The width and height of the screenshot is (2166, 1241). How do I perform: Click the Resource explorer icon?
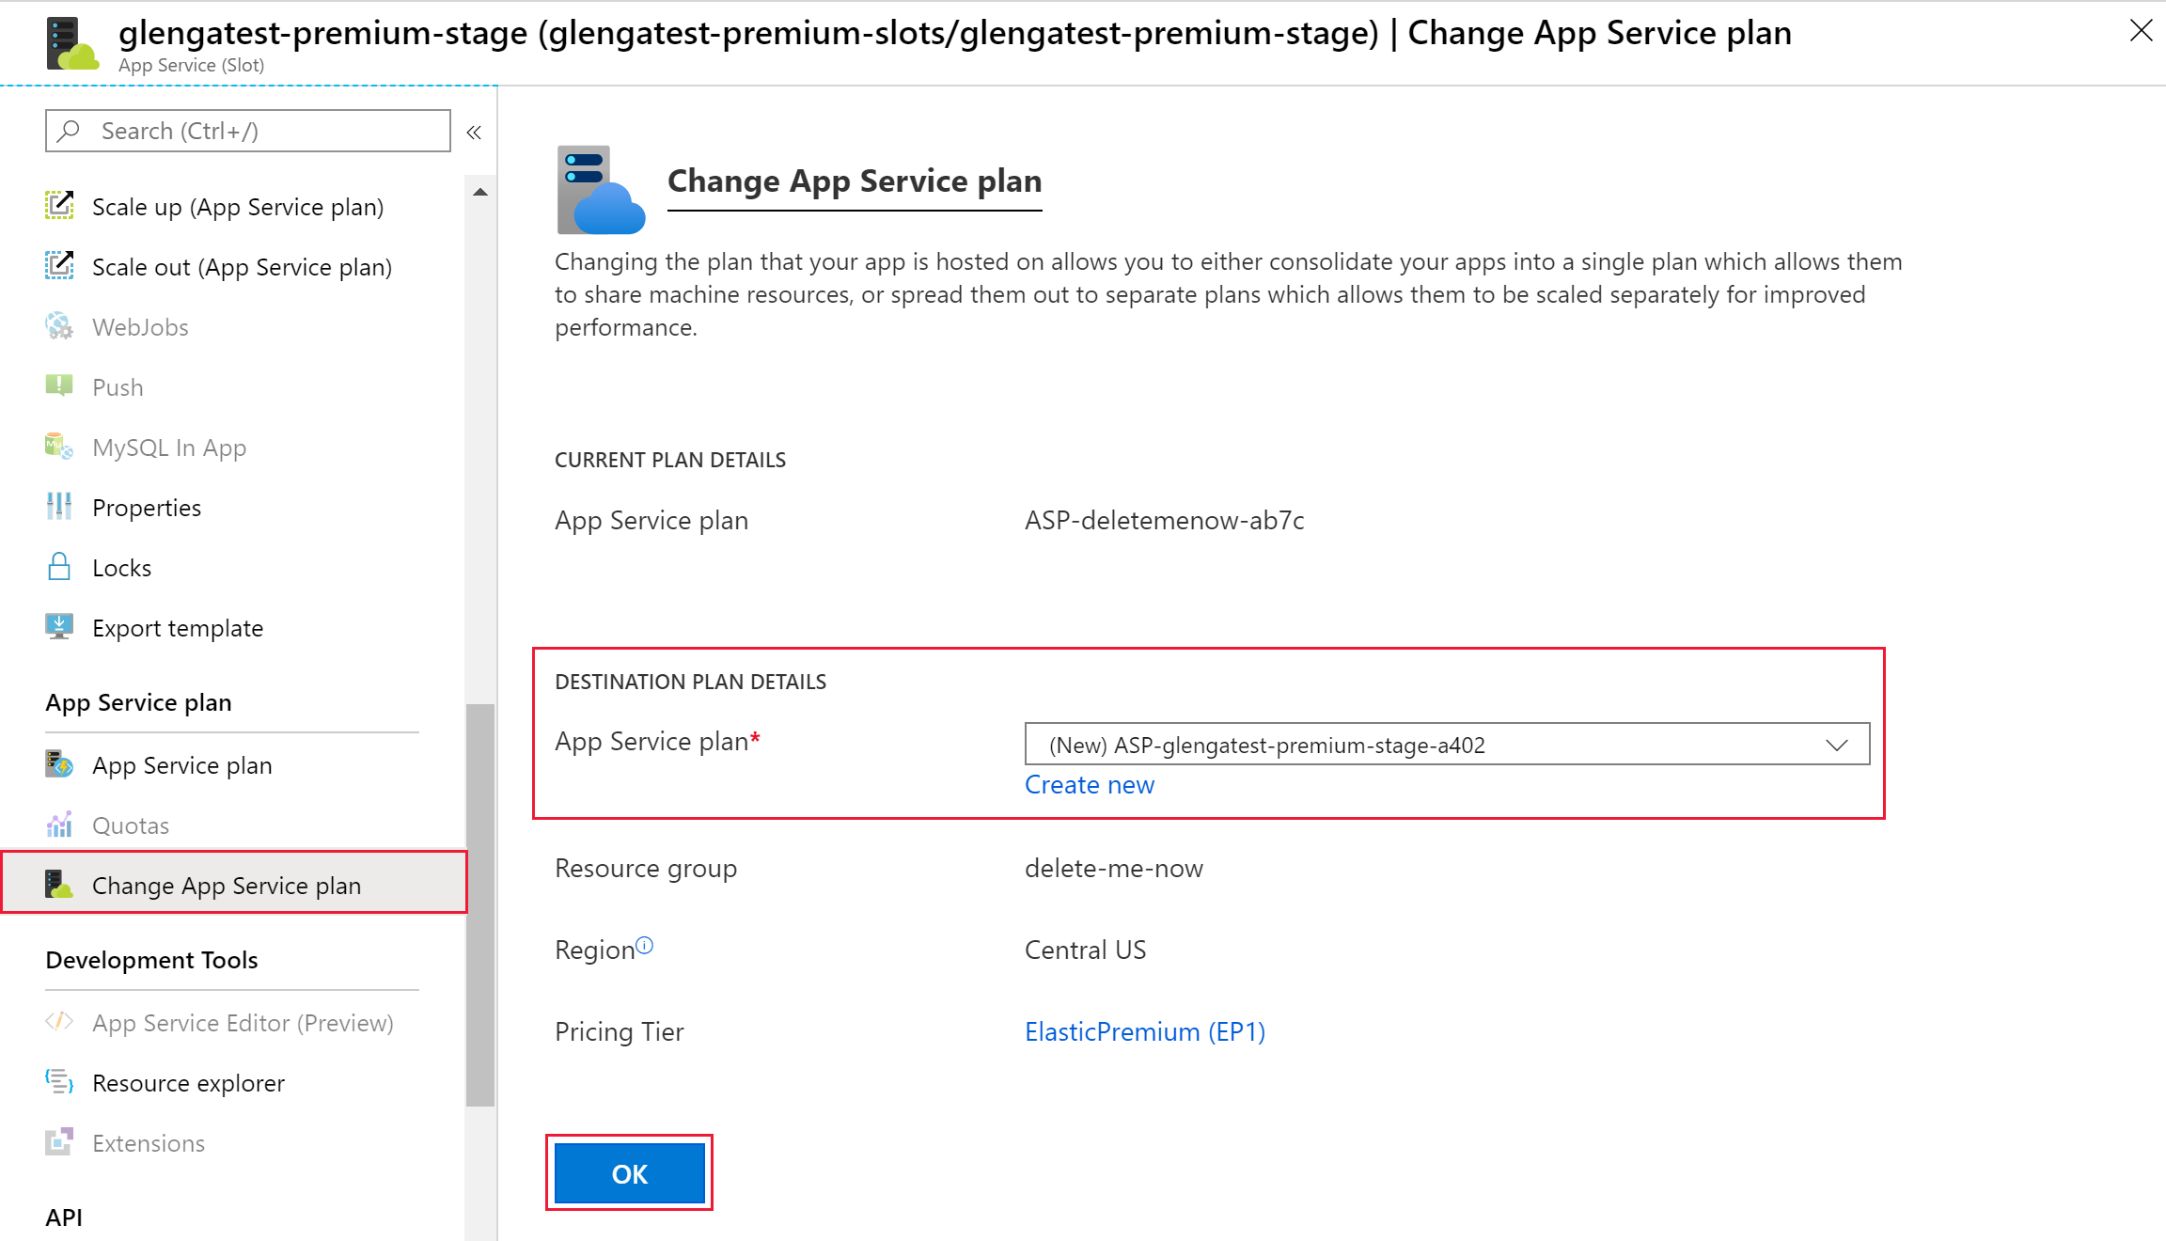point(61,1082)
